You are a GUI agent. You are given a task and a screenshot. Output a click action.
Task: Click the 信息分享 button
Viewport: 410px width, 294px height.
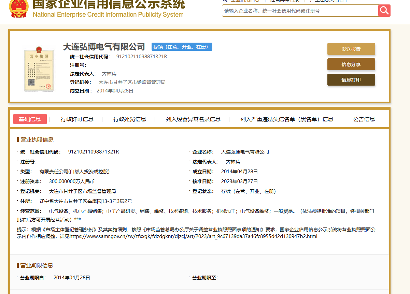[x=351, y=64]
